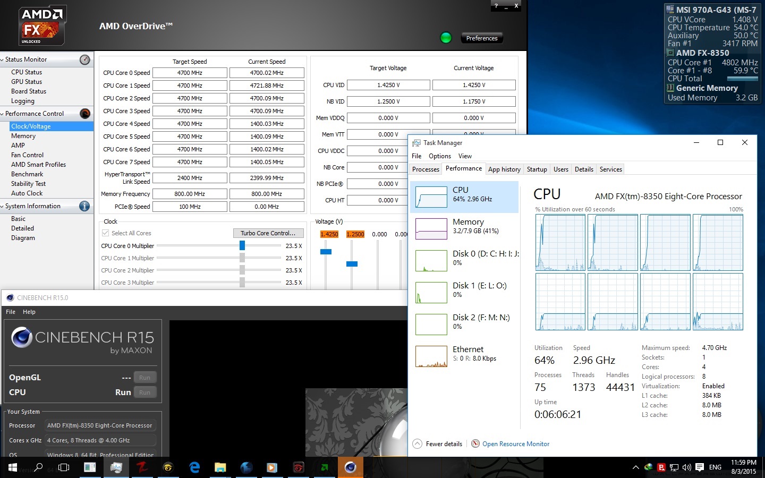765x478 pixels.
Task: Click the Status Monitor gauge icon
Action: pyautogui.click(x=84, y=59)
